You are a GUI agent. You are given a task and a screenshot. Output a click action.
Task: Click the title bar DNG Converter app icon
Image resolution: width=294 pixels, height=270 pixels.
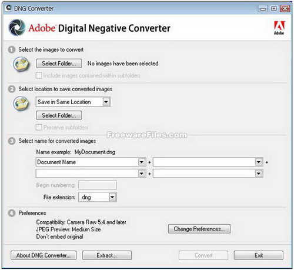coord(8,8)
